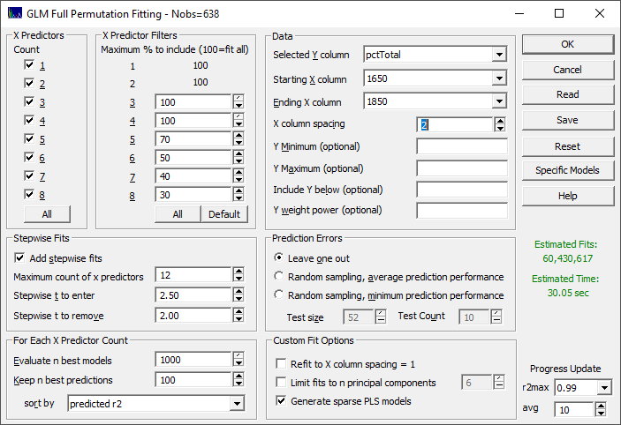Image resolution: width=621 pixels, height=425 pixels.
Task: Open the sort by predicted r2 dropdown
Action: coord(237,404)
